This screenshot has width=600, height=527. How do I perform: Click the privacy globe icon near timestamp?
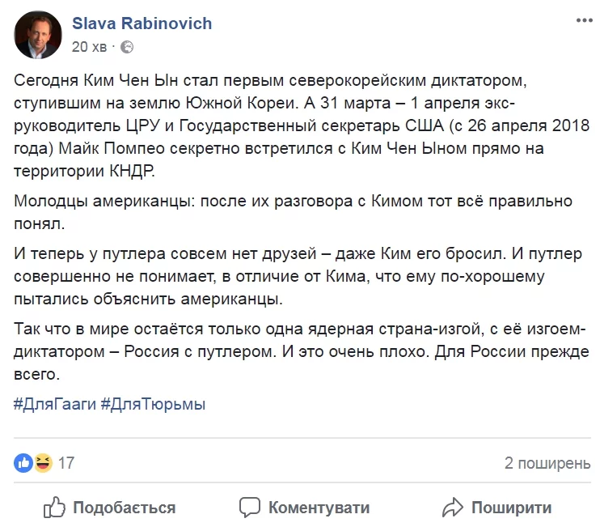tap(126, 48)
